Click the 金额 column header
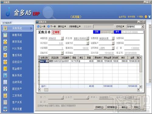Viewport: 152px width, 114px height. click(x=132, y=58)
